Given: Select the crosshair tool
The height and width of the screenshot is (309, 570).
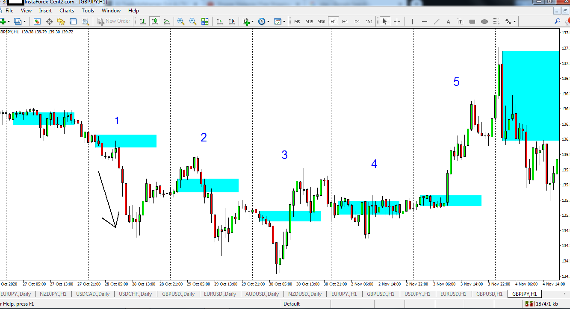Looking at the screenshot, I should point(397,21).
